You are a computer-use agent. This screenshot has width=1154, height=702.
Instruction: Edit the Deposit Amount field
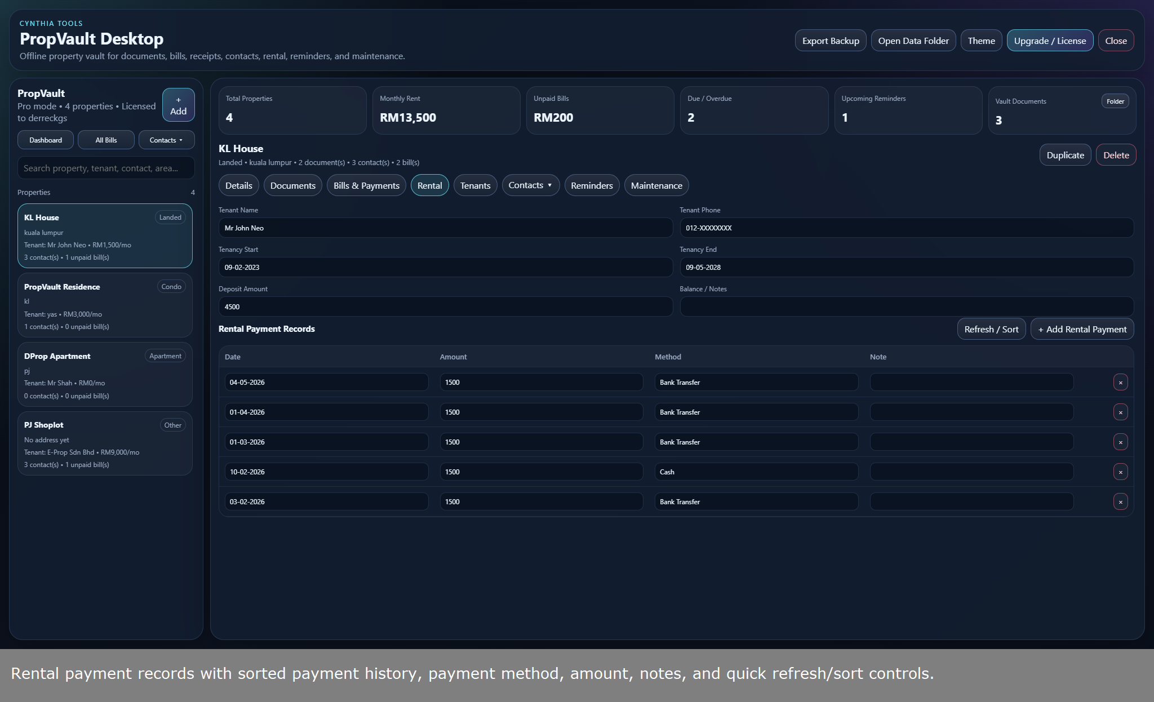tap(445, 306)
